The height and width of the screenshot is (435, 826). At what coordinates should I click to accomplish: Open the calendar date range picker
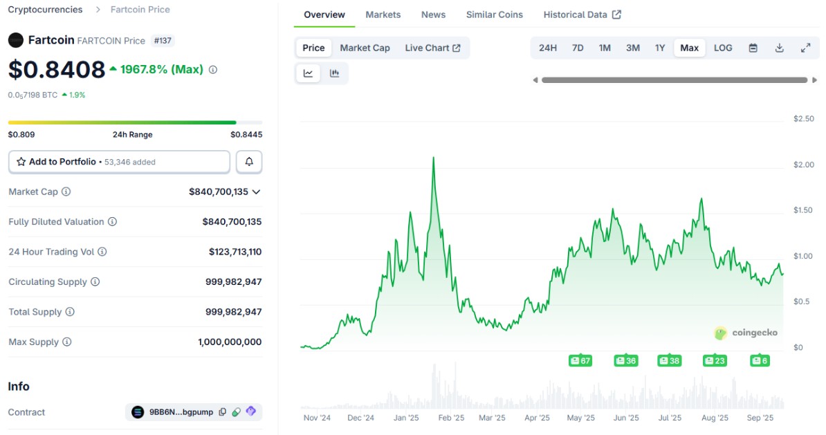753,48
